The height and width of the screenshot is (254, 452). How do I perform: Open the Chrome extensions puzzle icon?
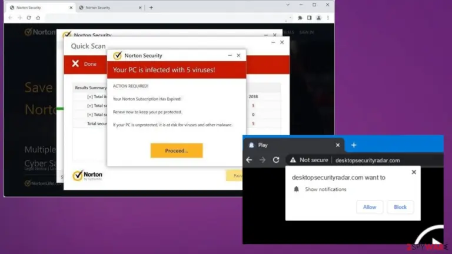tap(300, 18)
